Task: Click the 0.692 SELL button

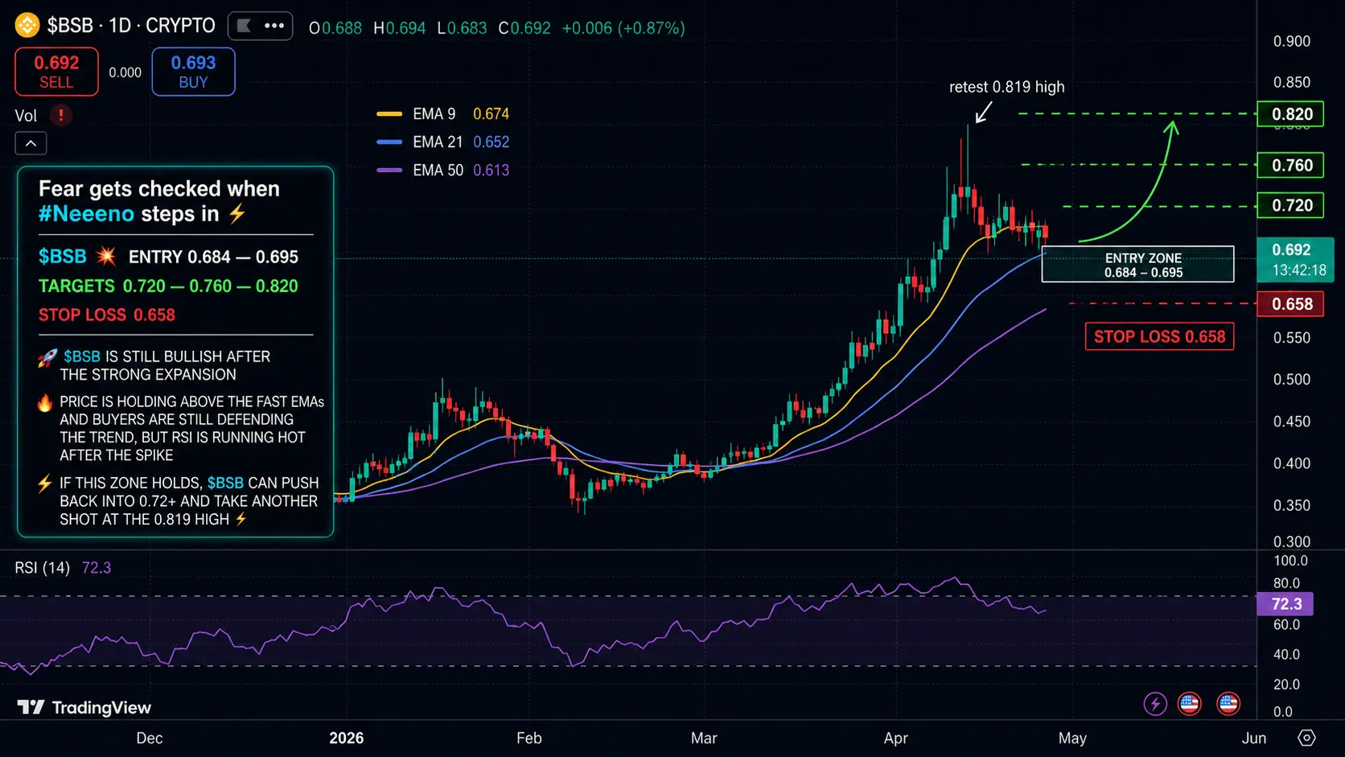Action: coord(56,72)
